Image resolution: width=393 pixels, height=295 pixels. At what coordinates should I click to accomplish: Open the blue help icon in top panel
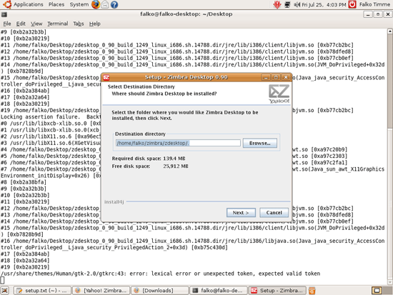[x=114, y=4]
